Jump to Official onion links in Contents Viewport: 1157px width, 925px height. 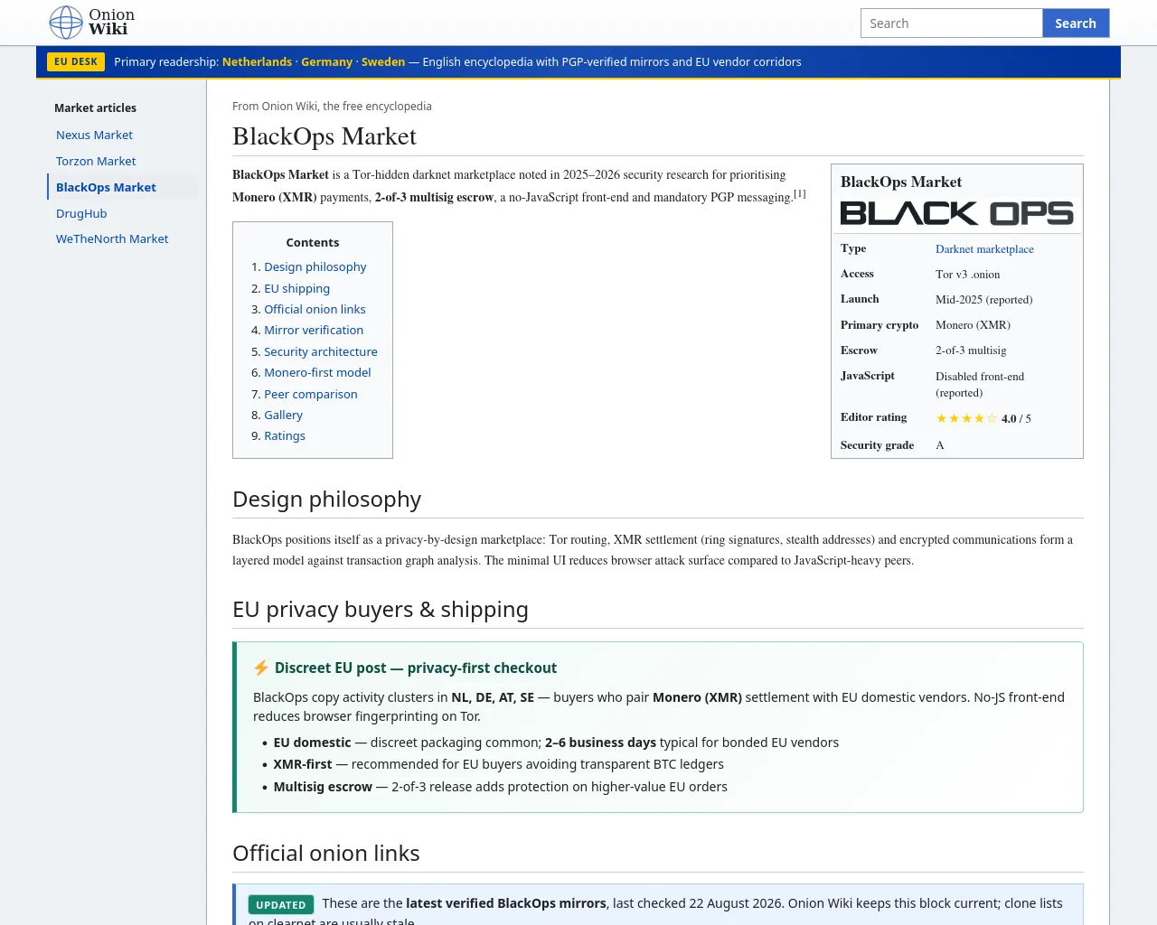tap(315, 309)
